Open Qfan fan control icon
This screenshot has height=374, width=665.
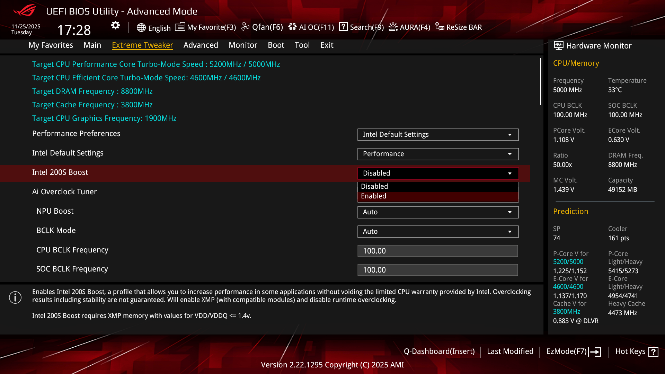tap(245, 27)
